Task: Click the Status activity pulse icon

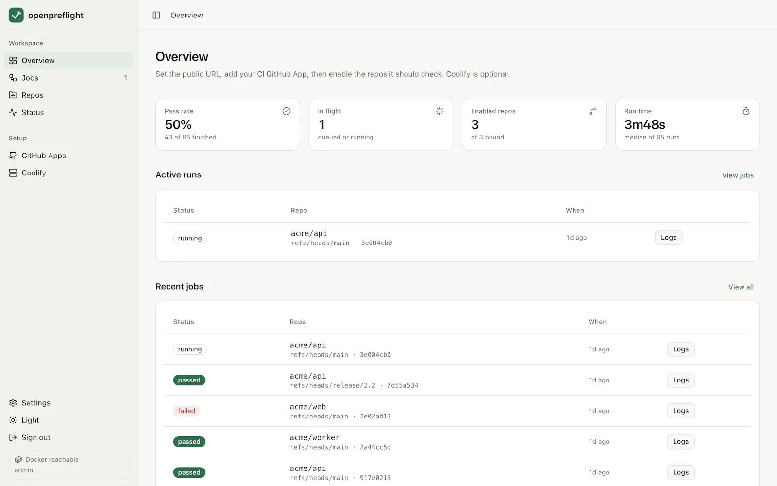Action: (x=13, y=112)
